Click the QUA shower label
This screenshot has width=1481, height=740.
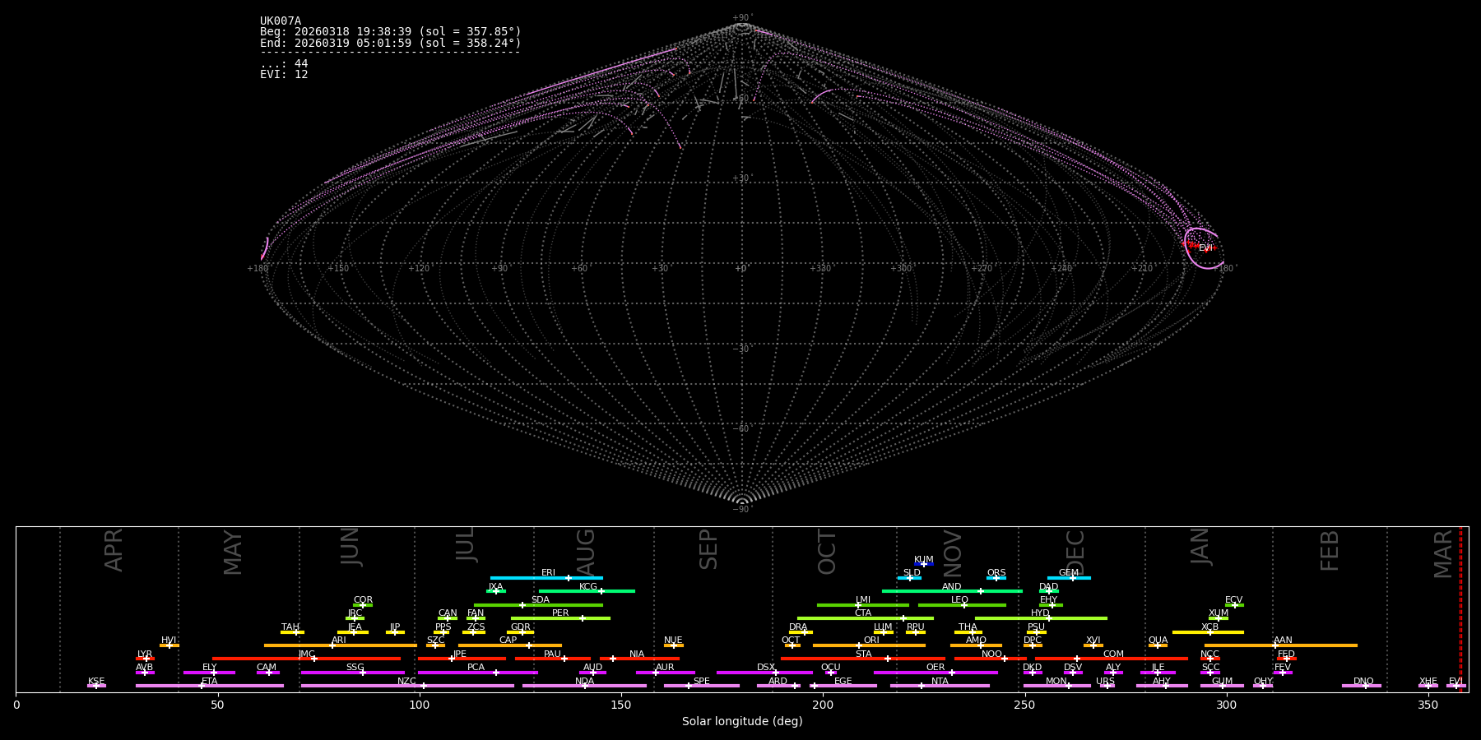[1158, 640]
